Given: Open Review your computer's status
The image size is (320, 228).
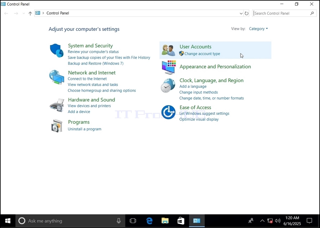Looking at the screenshot, I should click(93, 52).
